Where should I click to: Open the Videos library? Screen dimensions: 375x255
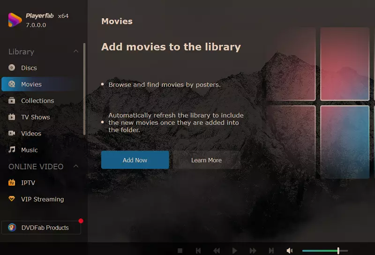(31, 134)
